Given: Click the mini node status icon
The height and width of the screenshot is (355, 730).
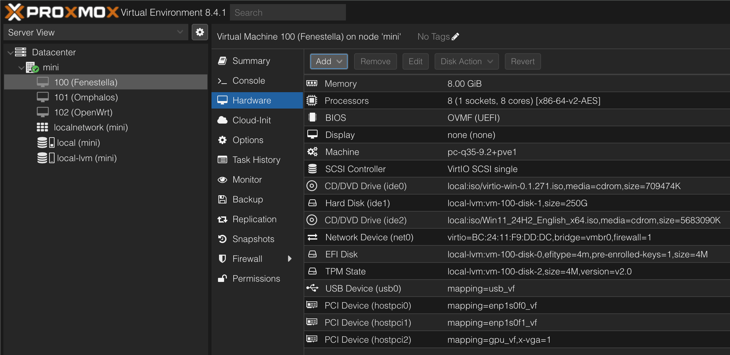Looking at the screenshot, I should pos(32,67).
